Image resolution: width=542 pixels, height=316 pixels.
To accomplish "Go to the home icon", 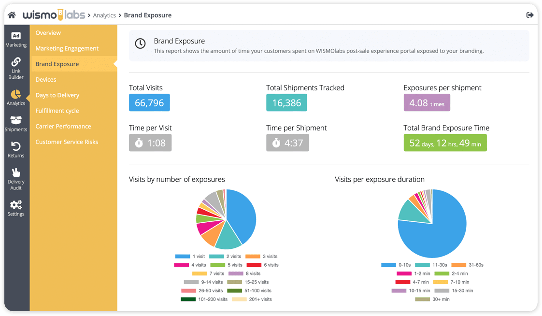I will pos(12,15).
